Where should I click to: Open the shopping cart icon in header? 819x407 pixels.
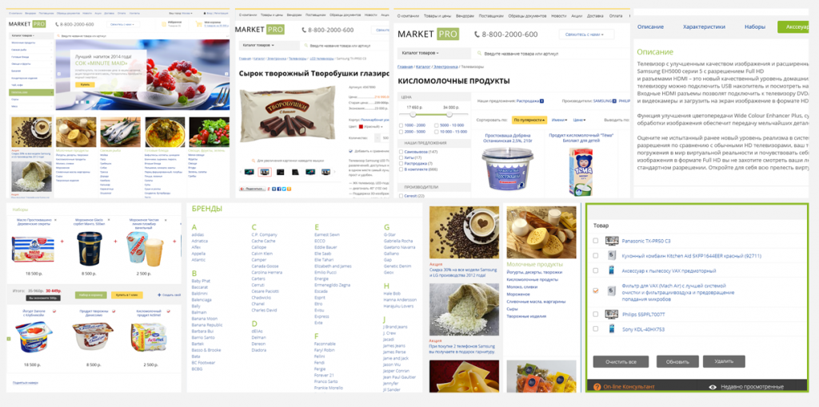199,24
